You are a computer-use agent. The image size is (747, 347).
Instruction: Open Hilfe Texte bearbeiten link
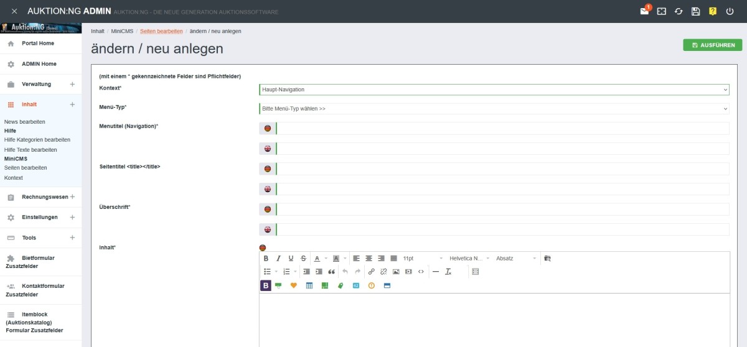click(31, 150)
